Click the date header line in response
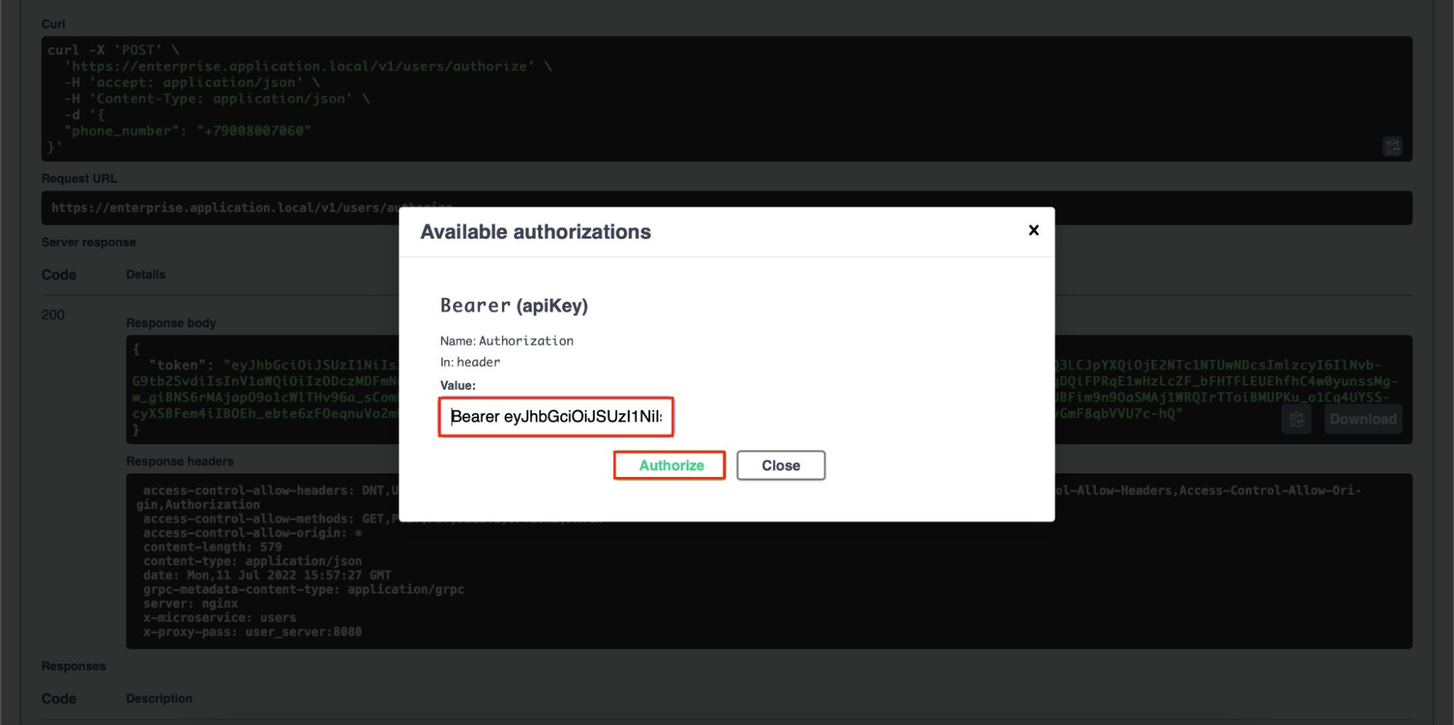The height and width of the screenshot is (725, 1454). tap(267, 575)
